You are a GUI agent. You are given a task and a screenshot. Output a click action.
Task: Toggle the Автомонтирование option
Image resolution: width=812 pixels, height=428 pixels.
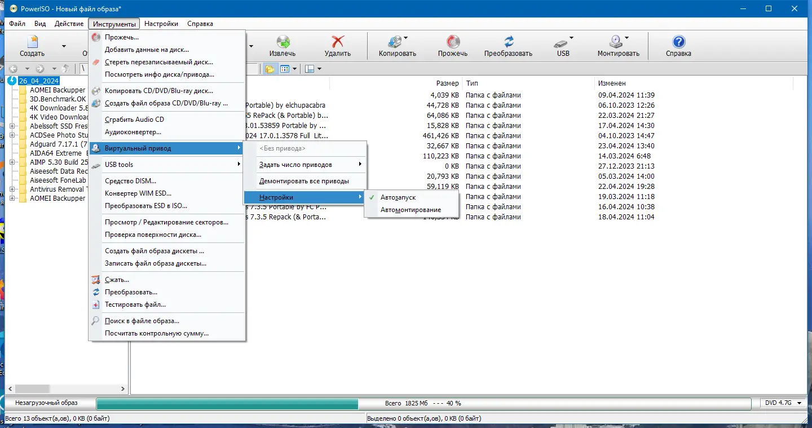pos(412,210)
